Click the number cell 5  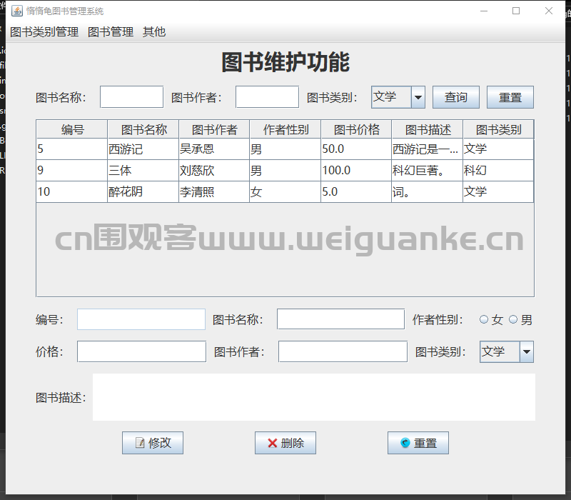click(x=72, y=149)
